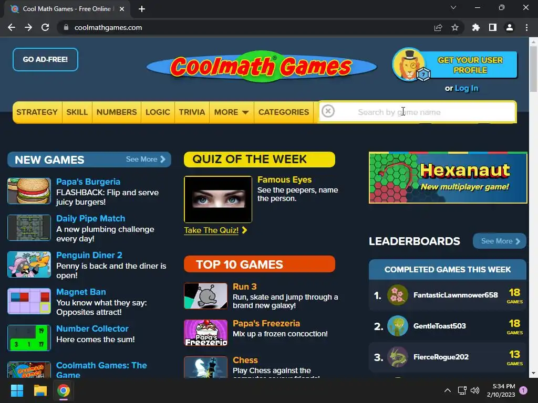The height and width of the screenshot is (403, 538).
Task: Open Chrome's three-dot menu
Action: [x=526, y=27]
